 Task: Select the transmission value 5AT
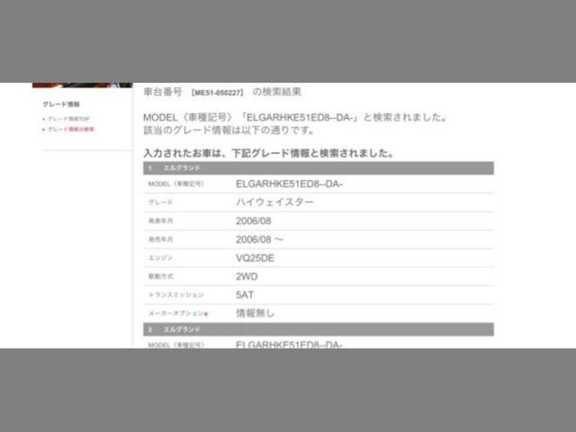(245, 295)
